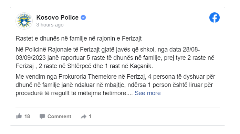
Task: Like the post using the thumbs-up icon
Action: tap(19, 116)
